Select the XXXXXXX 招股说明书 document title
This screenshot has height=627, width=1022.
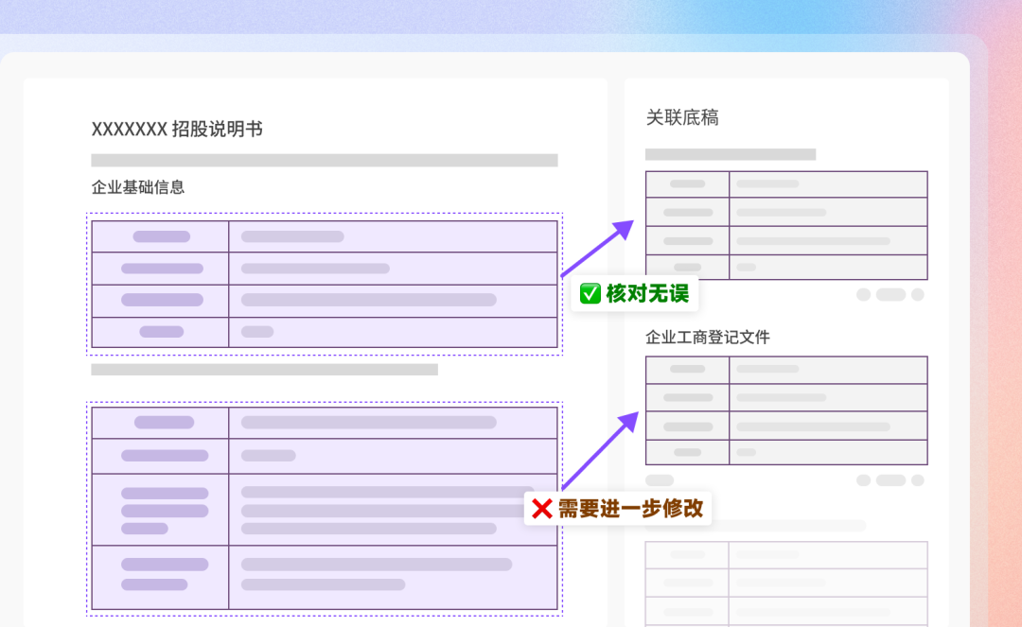tap(177, 129)
